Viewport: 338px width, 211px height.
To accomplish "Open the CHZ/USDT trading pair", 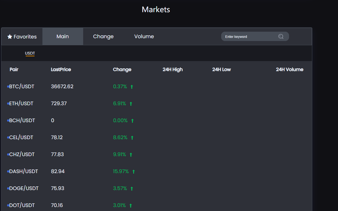I will point(22,154).
